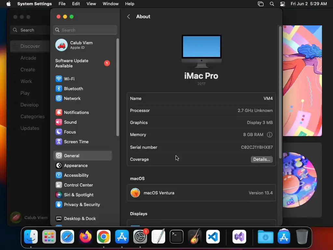
Task: Click the settings sidebar scrollbar
Action: coord(118,87)
